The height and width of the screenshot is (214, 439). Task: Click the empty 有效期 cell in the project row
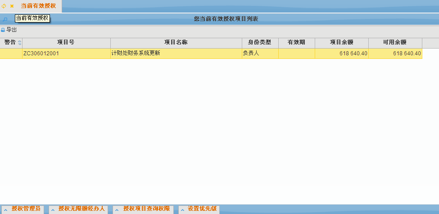(x=296, y=53)
